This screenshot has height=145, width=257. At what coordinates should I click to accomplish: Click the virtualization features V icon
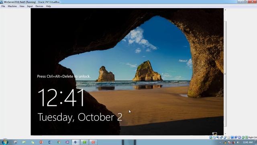[x=239, y=137]
